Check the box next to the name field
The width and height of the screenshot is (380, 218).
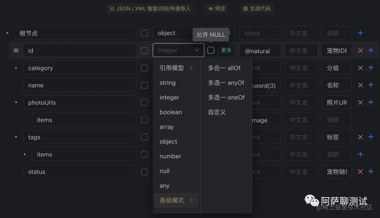[144, 85]
